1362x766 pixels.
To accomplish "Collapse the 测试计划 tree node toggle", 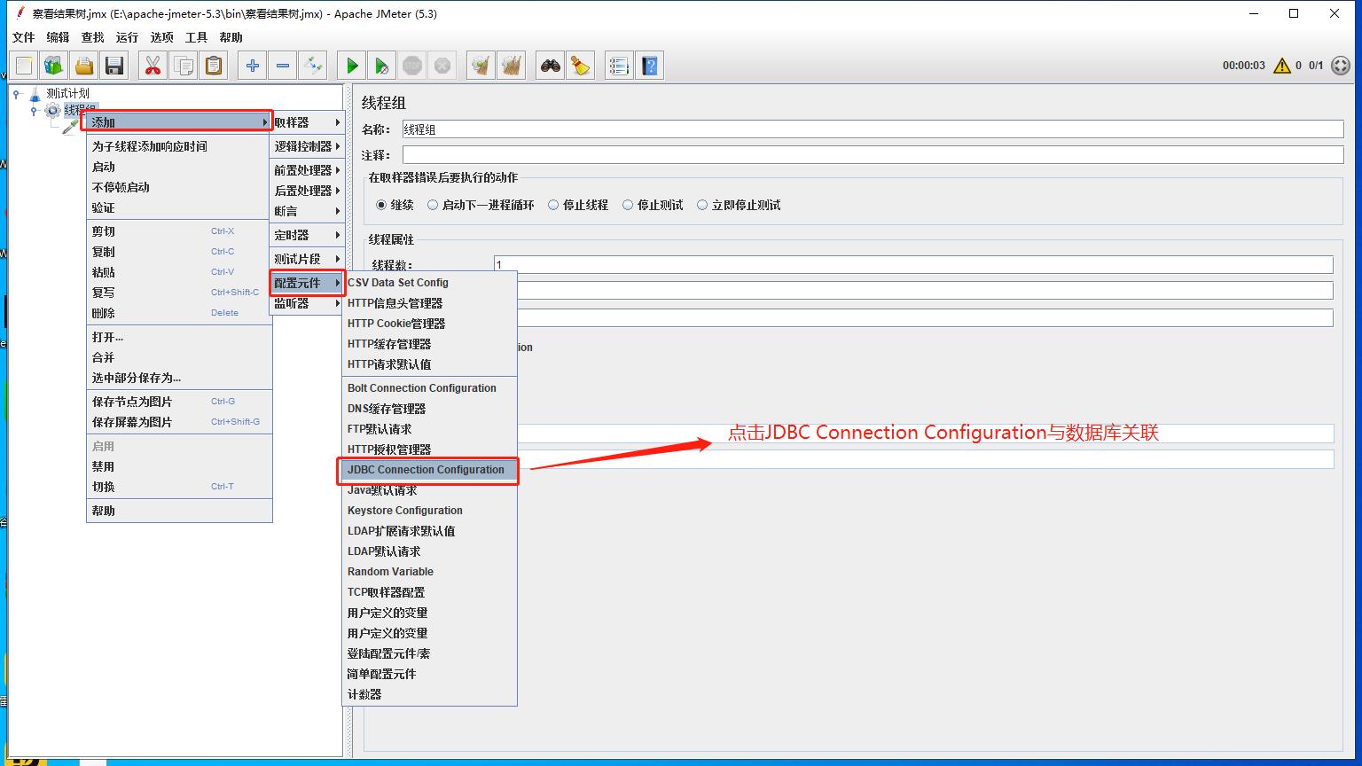I will pyautogui.click(x=16, y=93).
